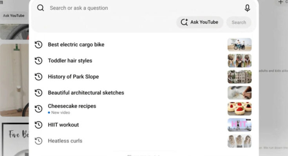Click the plus icon in top right corner

(x=281, y=2)
